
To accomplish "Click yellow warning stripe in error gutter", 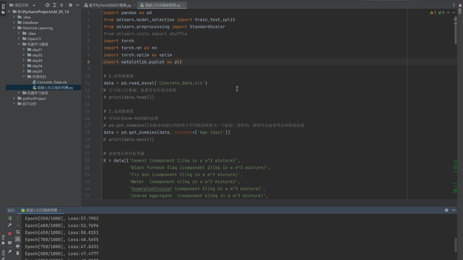I will click(x=455, y=19).
